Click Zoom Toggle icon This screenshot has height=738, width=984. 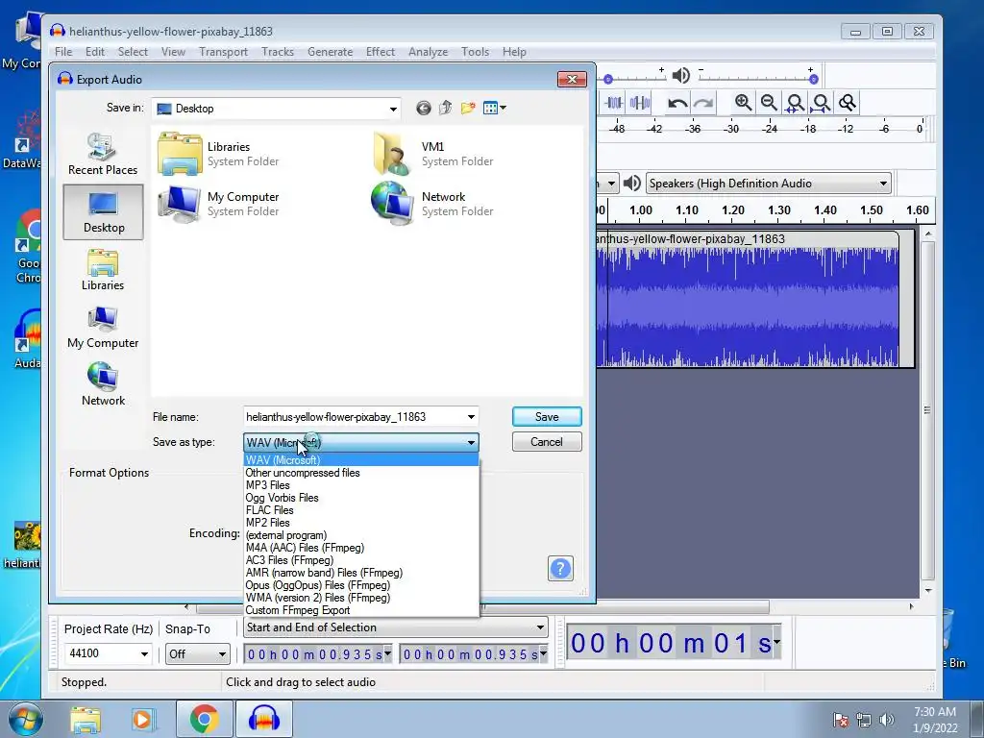coord(848,103)
